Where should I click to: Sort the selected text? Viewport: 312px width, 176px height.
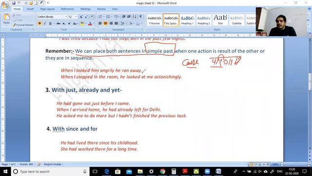coord(135,17)
